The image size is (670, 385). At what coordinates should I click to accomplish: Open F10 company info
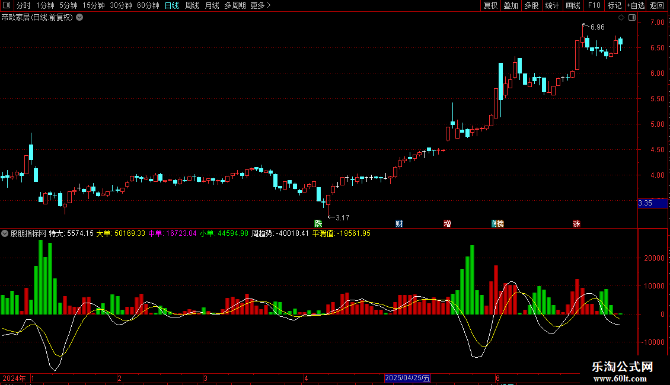[x=594, y=5]
